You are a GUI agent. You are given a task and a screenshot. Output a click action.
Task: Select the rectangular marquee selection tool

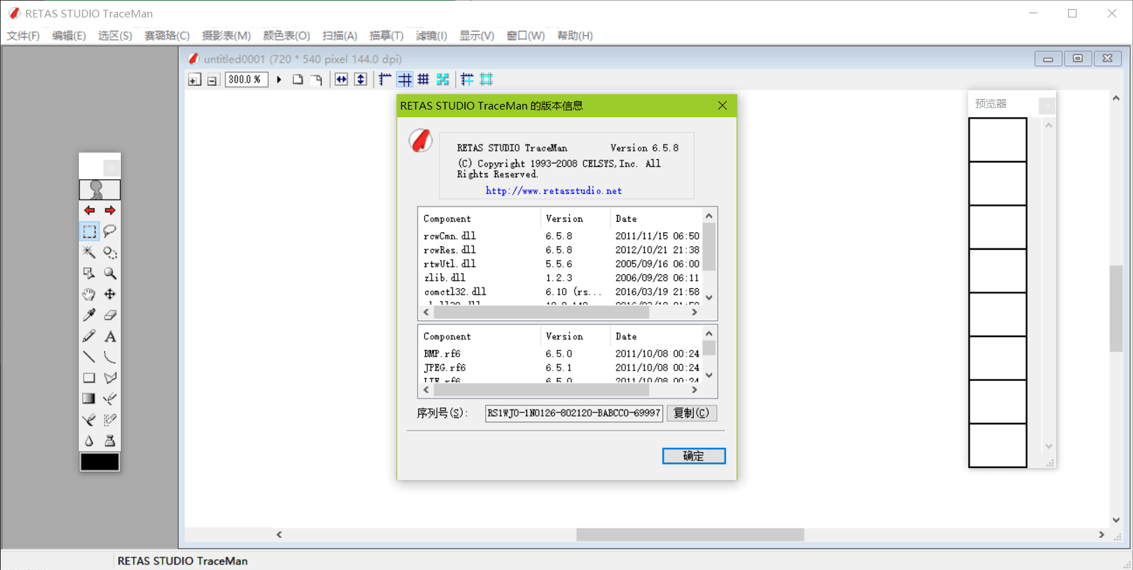(89, 231)
